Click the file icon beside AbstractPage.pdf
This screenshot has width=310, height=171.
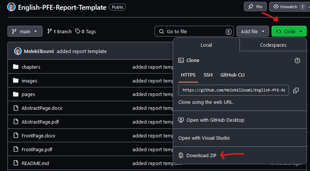[x=16, y=122]
